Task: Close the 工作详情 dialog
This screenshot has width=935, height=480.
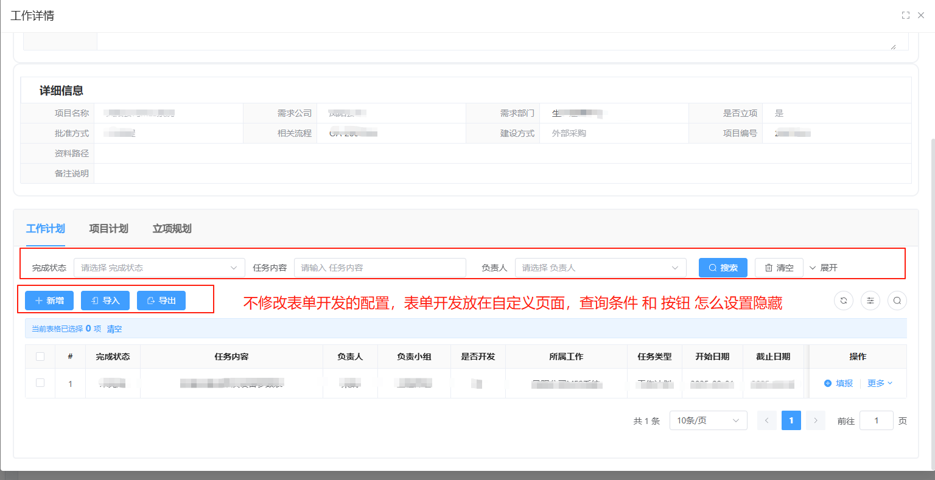Action: click(x=921, y=15)
